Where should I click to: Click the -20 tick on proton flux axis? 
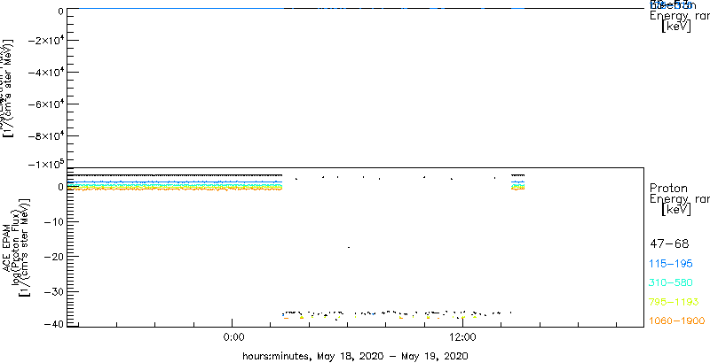(52, 257)
